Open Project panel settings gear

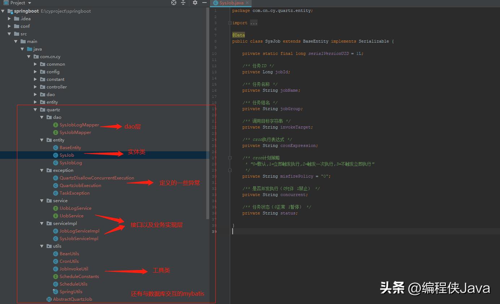(x=195, y=3)
